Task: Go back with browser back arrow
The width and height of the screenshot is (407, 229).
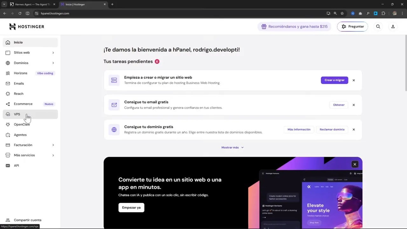Action: tap(4, 13)
